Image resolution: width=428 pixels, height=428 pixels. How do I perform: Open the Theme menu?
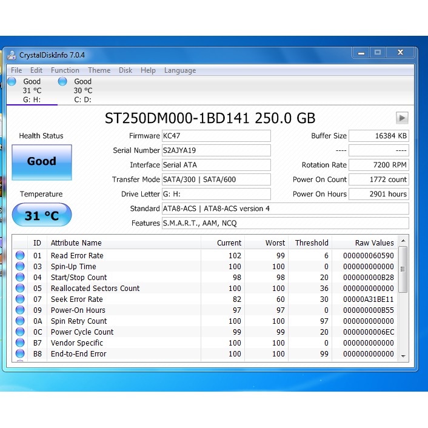tap(99, 70)
